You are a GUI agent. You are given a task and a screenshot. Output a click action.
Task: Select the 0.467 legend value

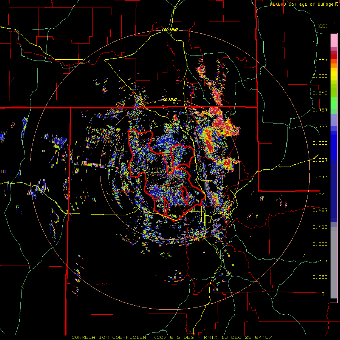point(320,210)
